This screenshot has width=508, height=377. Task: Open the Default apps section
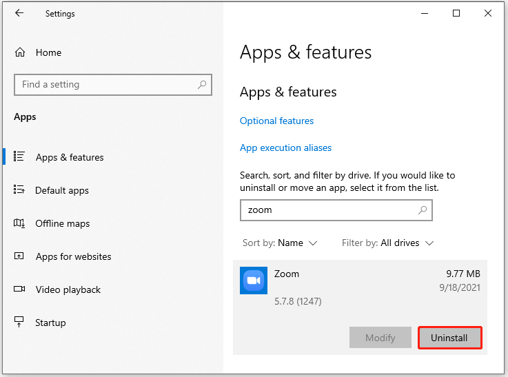coord(61,190)
